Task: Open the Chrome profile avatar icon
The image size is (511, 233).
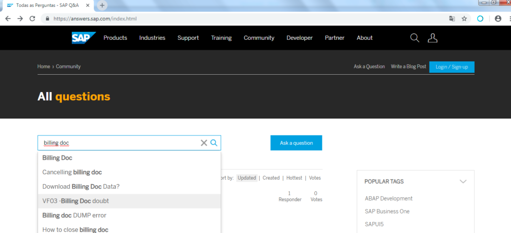Action: [x=498, y=18]
